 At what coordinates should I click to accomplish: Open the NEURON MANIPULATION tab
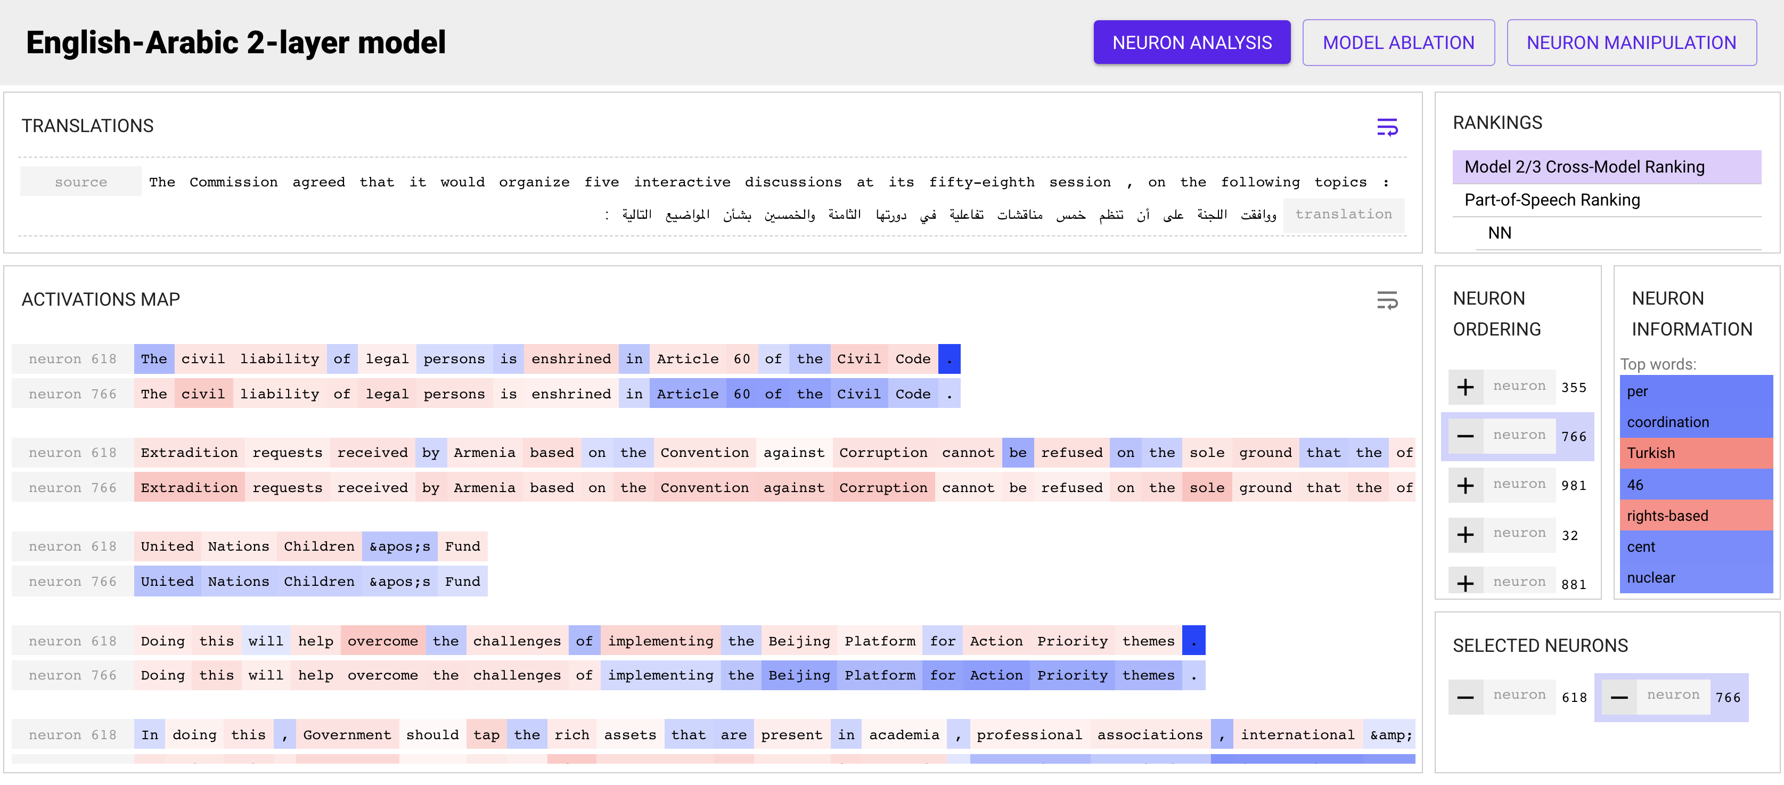pos(1632,42)
